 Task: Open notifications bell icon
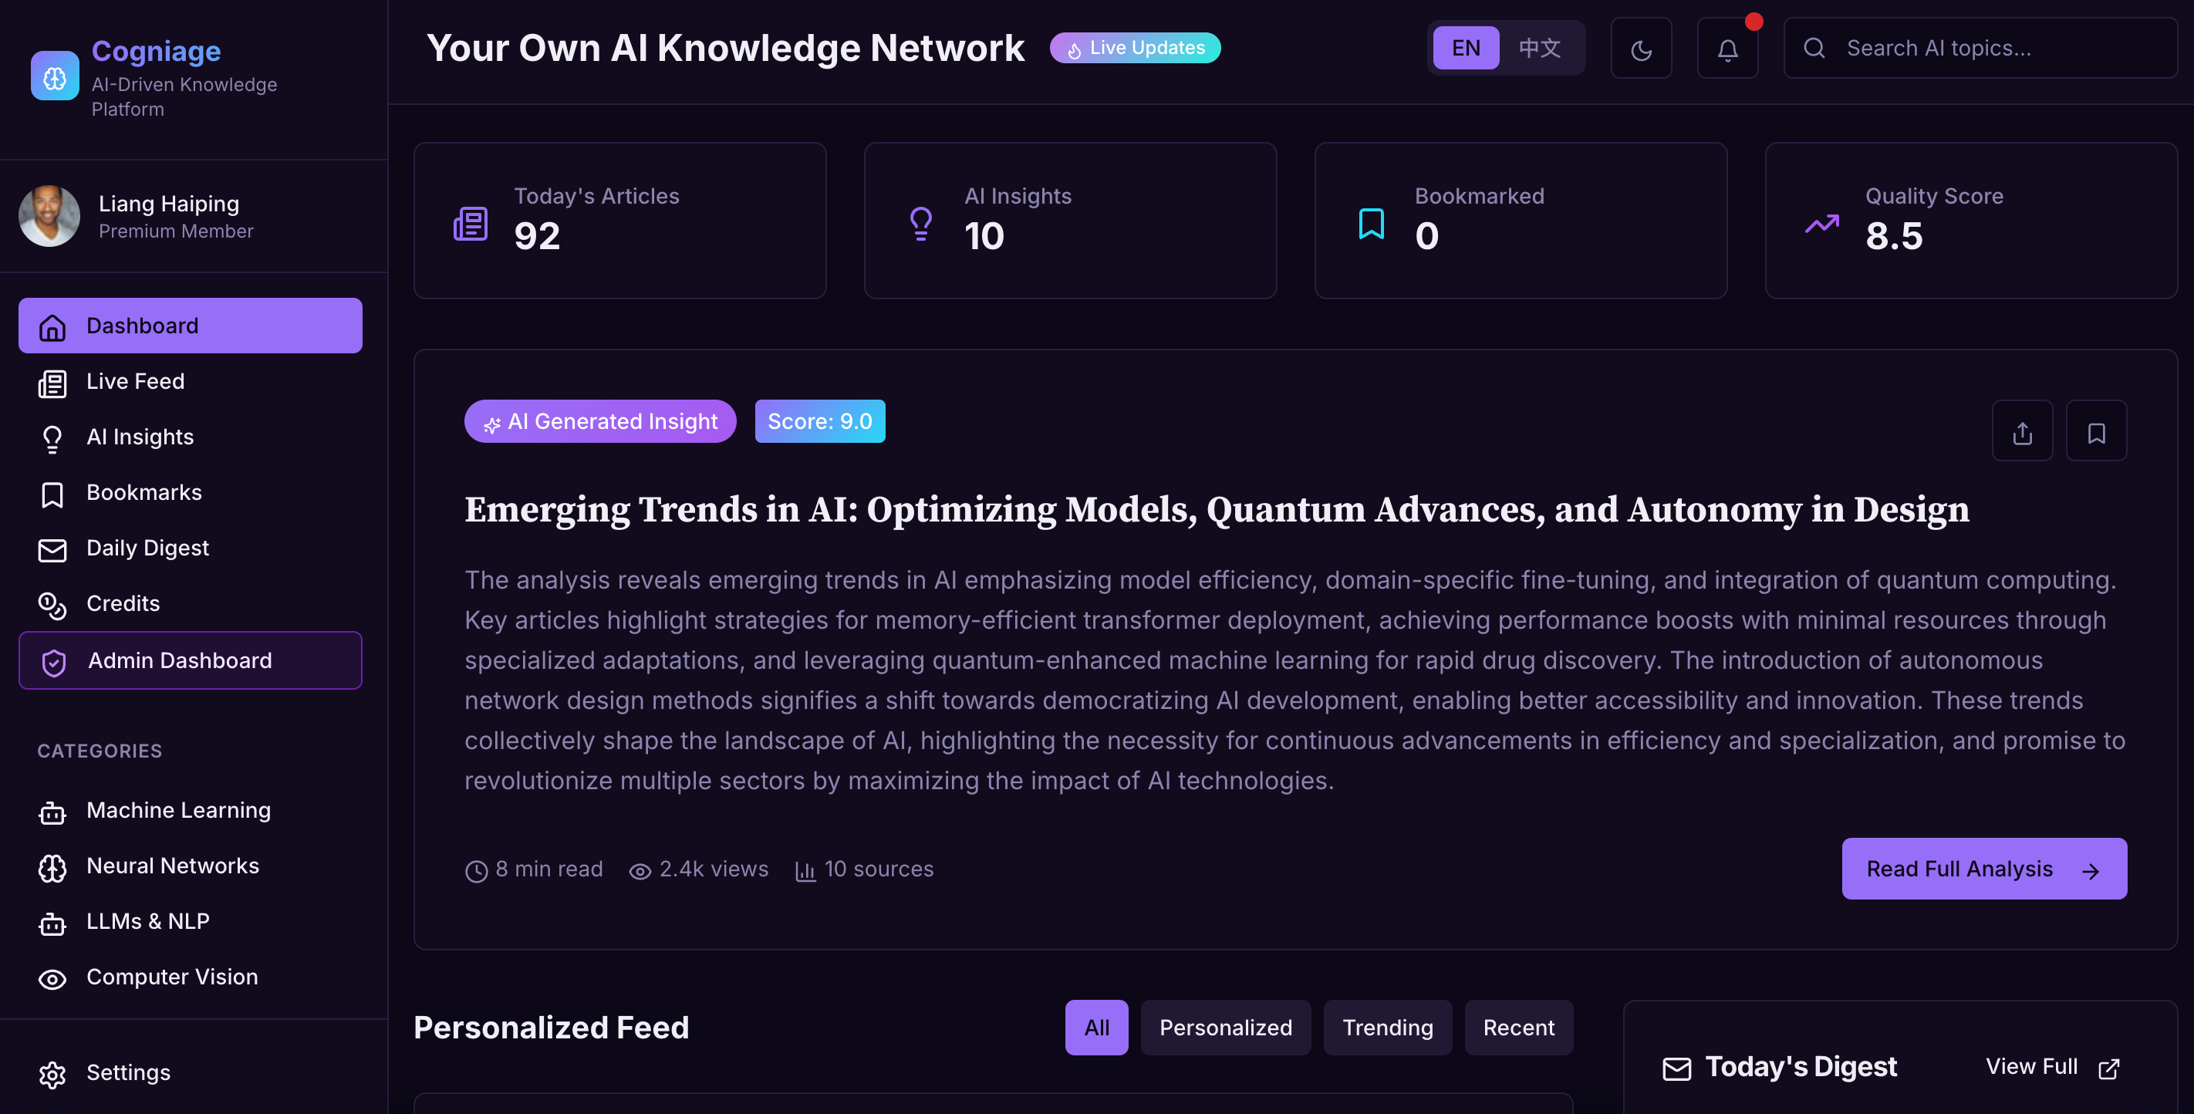pos(1727,49)
